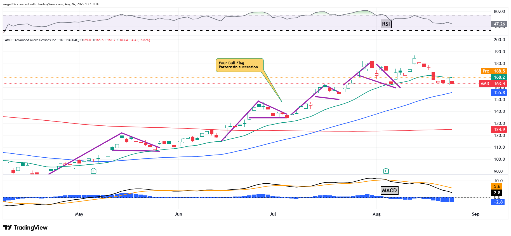Click the TradingView logo at bottom left
This screenshot has width=511, height=236.
click(x=25, y=228)
